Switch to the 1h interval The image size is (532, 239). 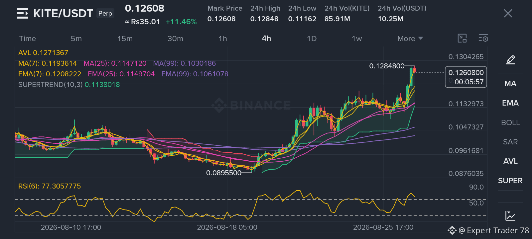pos(223,39)
